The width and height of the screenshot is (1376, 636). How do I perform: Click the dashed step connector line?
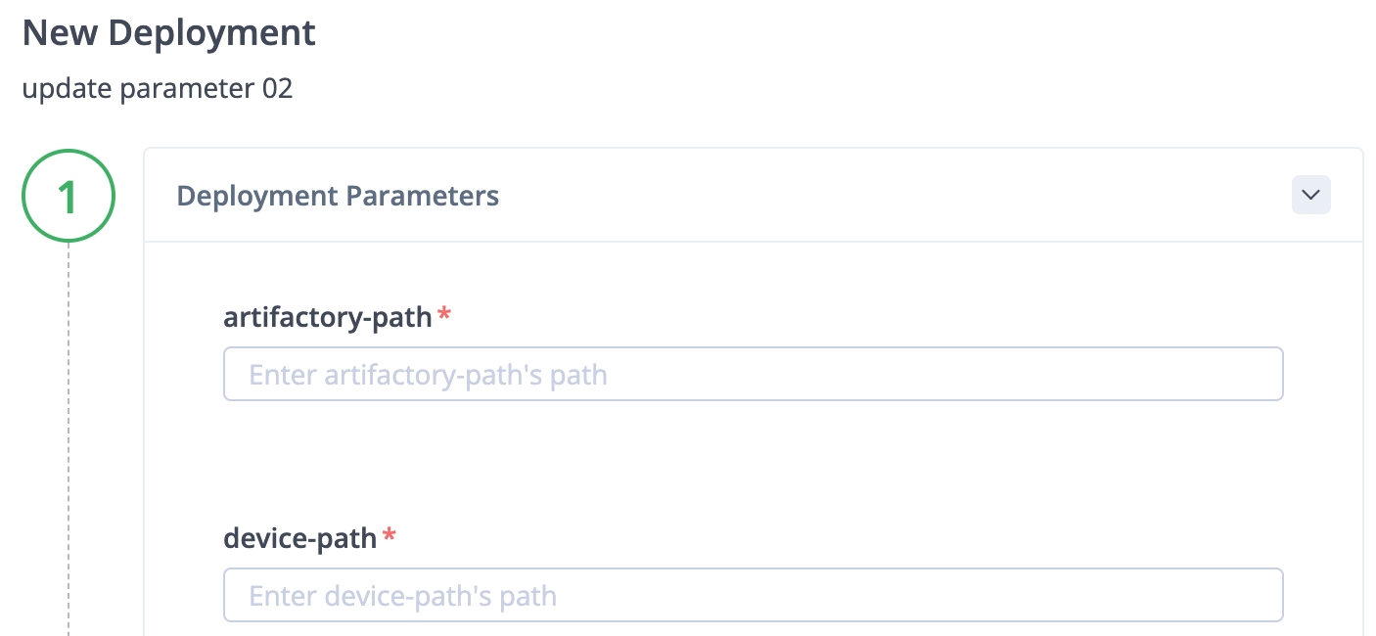[69, 440]
